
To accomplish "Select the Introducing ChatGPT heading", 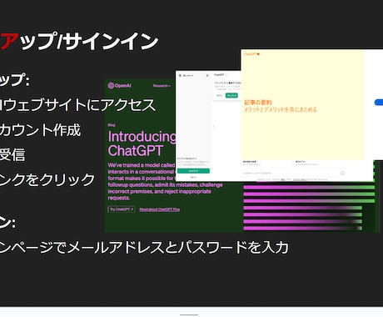I will (142, 143).
